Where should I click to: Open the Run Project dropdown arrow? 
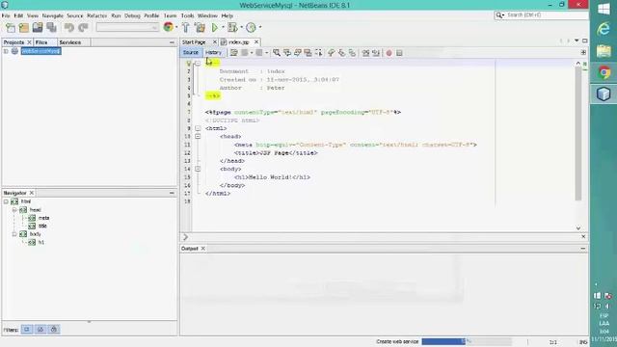click(x=223, y=28)
